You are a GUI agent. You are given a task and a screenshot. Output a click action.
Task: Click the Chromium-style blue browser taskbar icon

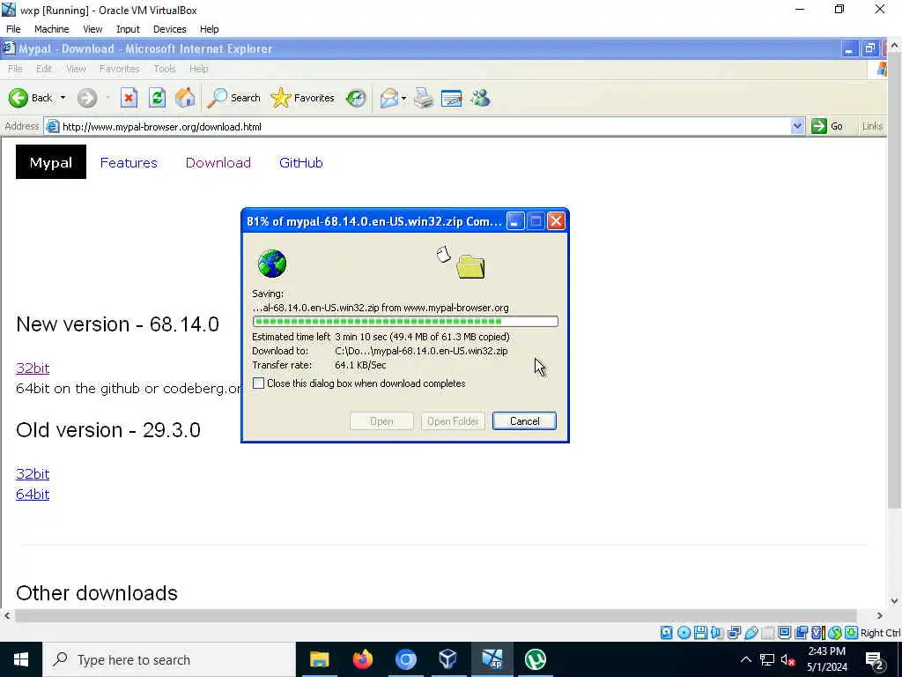click(405, 659)
